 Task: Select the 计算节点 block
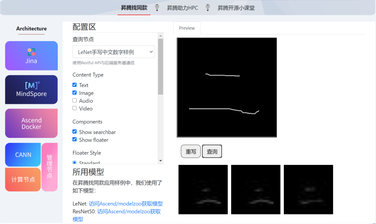pyautogui.click(x=23, y=180)
